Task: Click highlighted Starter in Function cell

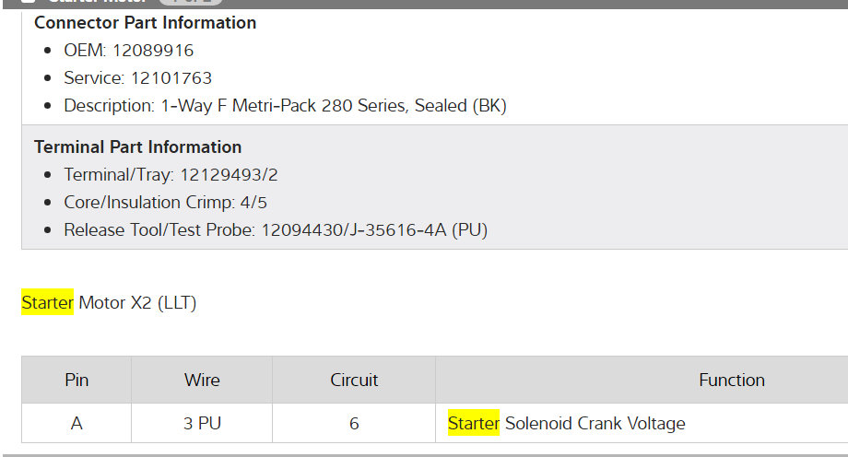Action: point(473,424)
